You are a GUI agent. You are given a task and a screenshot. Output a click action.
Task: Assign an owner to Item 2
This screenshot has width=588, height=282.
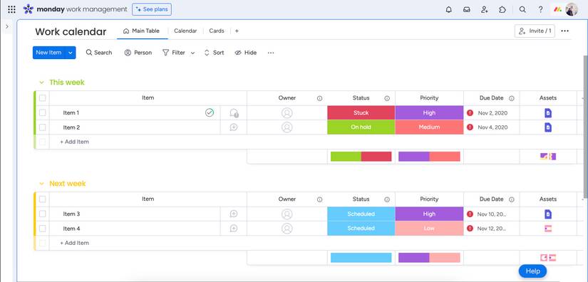[287, 127]
